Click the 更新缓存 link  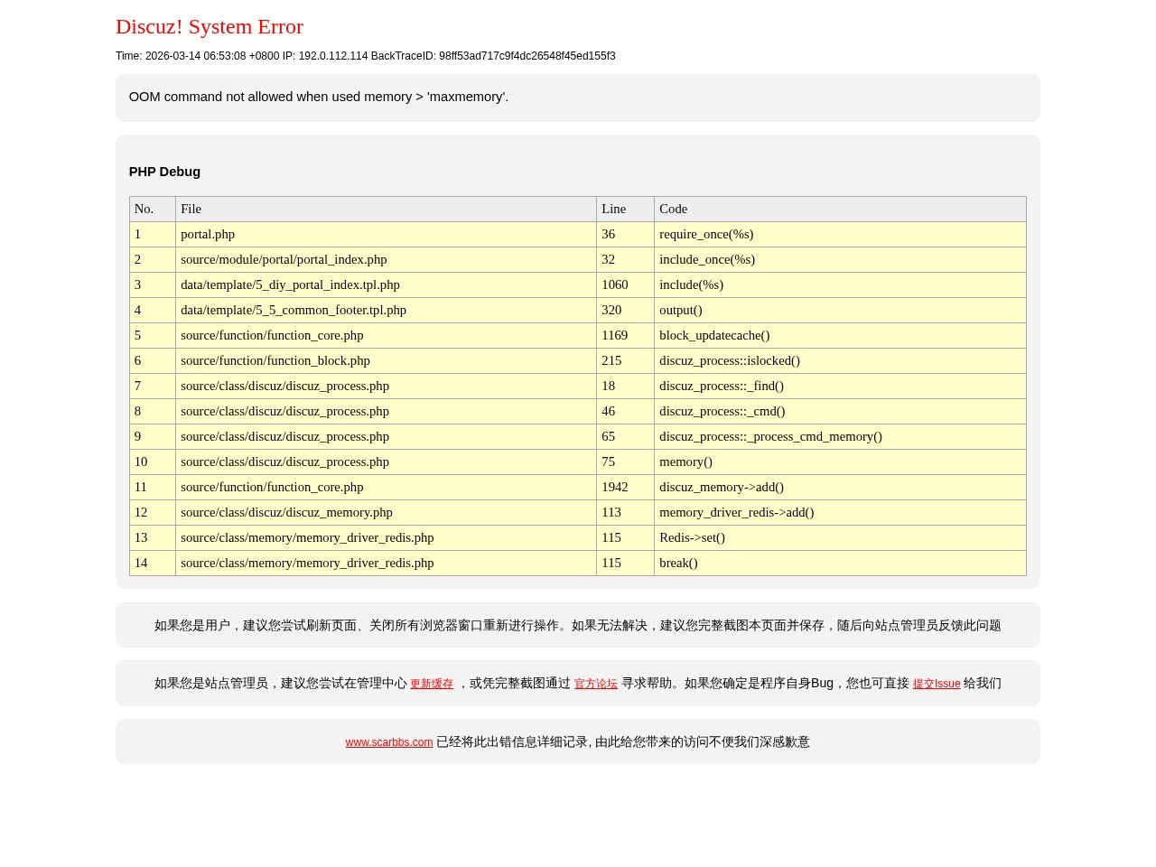point(432,684)
